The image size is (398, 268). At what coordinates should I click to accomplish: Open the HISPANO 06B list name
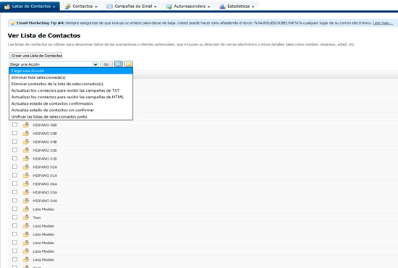(45, 125)
